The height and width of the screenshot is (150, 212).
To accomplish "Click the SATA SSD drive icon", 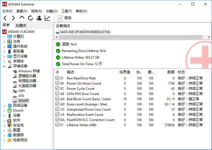I will pos(58,32).
